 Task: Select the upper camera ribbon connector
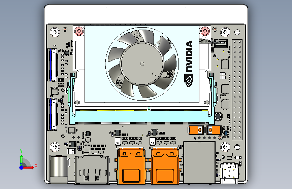[53, 65]
